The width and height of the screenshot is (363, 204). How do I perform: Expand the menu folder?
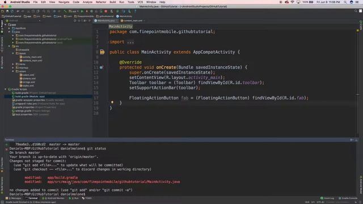(13, 64)
